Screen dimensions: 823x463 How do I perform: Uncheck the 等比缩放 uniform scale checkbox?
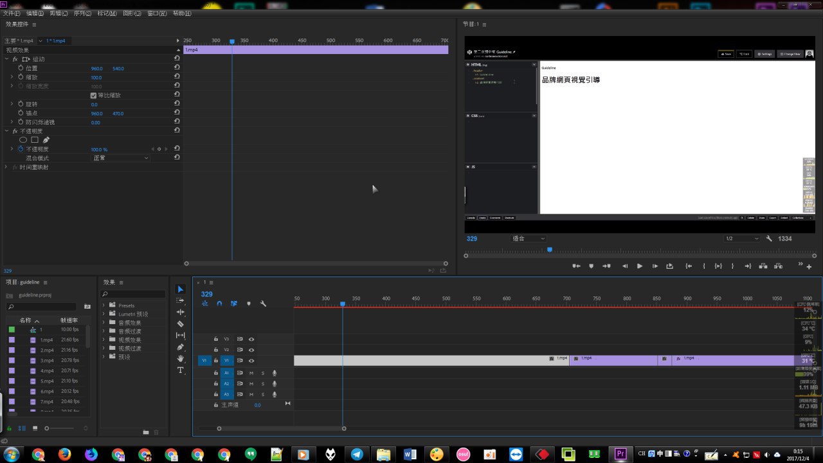point(93,95)
